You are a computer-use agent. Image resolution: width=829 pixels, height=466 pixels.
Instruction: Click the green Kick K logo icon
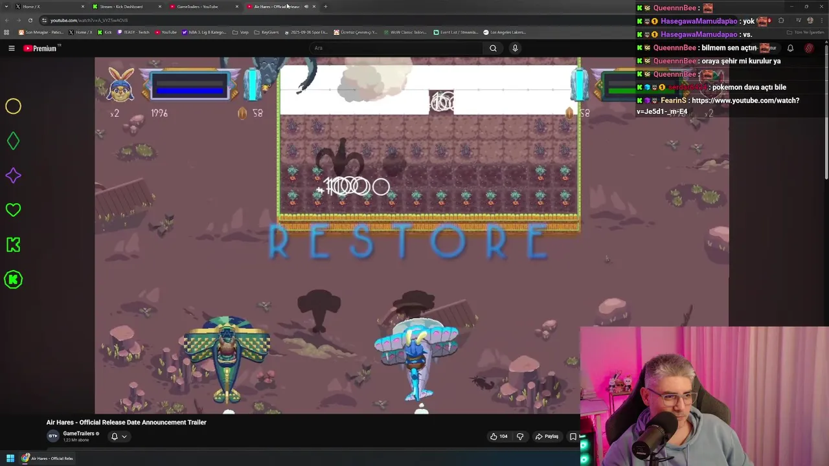(13, 245)
